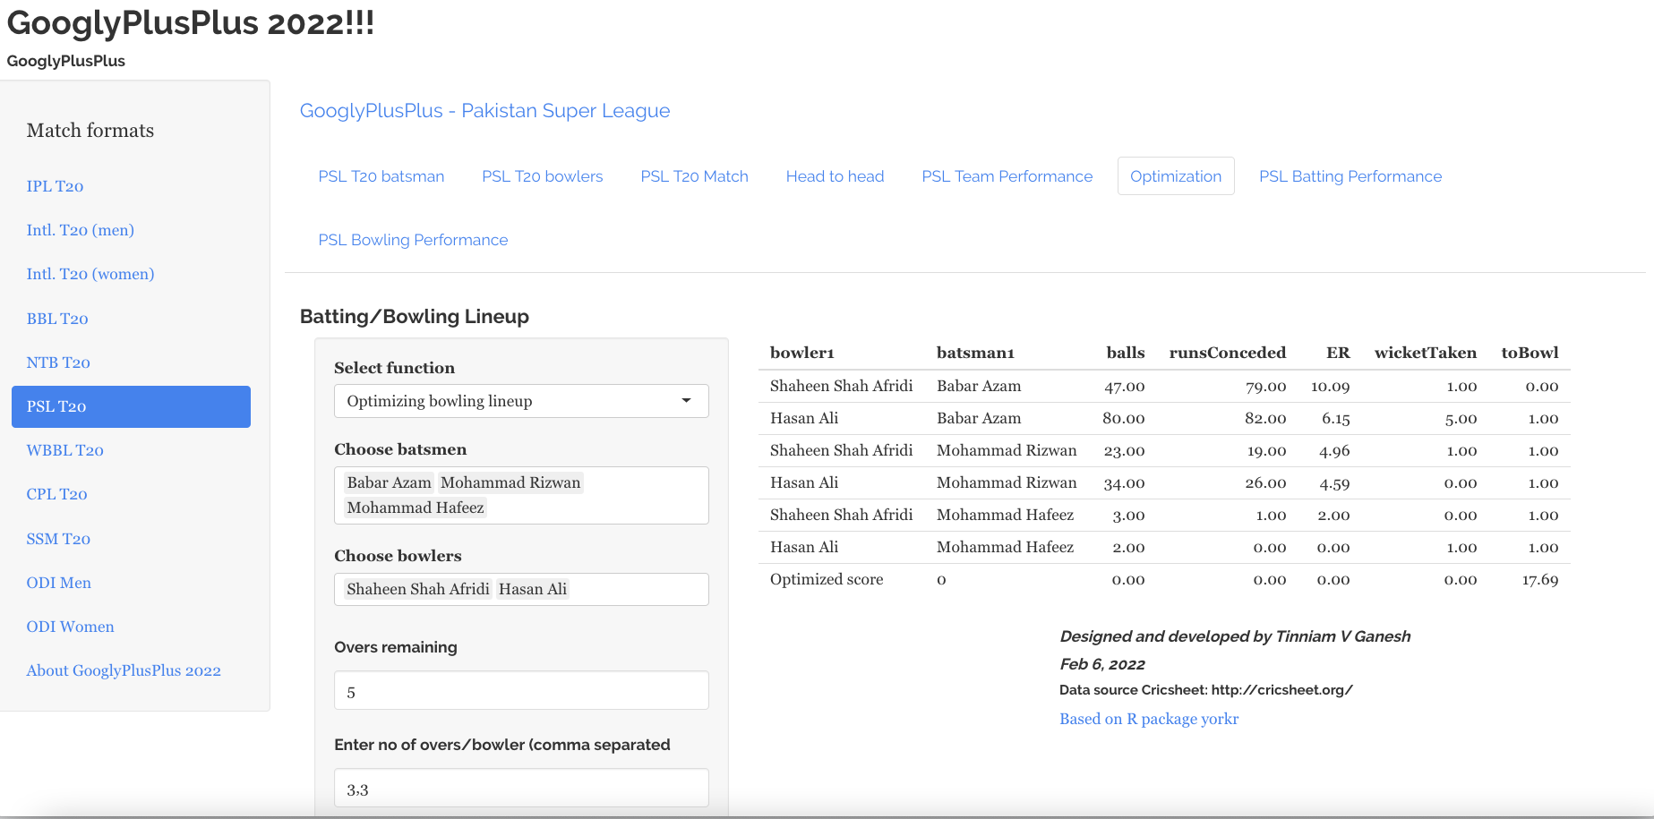Click the Optimization tab
1654x819 pixels.
[1175, 176]
